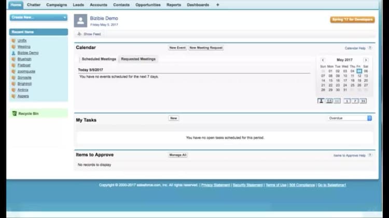389x218 pixels.
Task: Click Spring '17 for Developers button
Action: [352, 20]
